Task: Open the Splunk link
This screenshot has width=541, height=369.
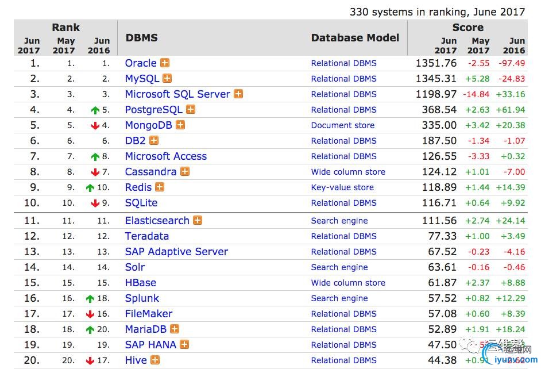Action: [142, 298]
